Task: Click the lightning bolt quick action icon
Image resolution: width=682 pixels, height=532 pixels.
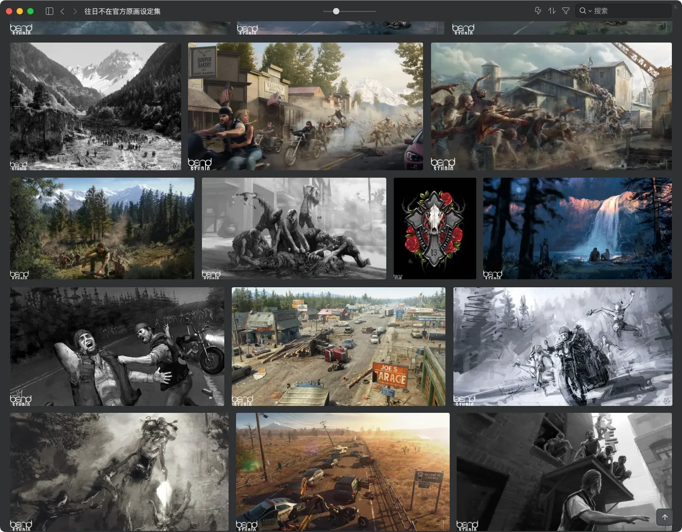Action: [538, 11]
